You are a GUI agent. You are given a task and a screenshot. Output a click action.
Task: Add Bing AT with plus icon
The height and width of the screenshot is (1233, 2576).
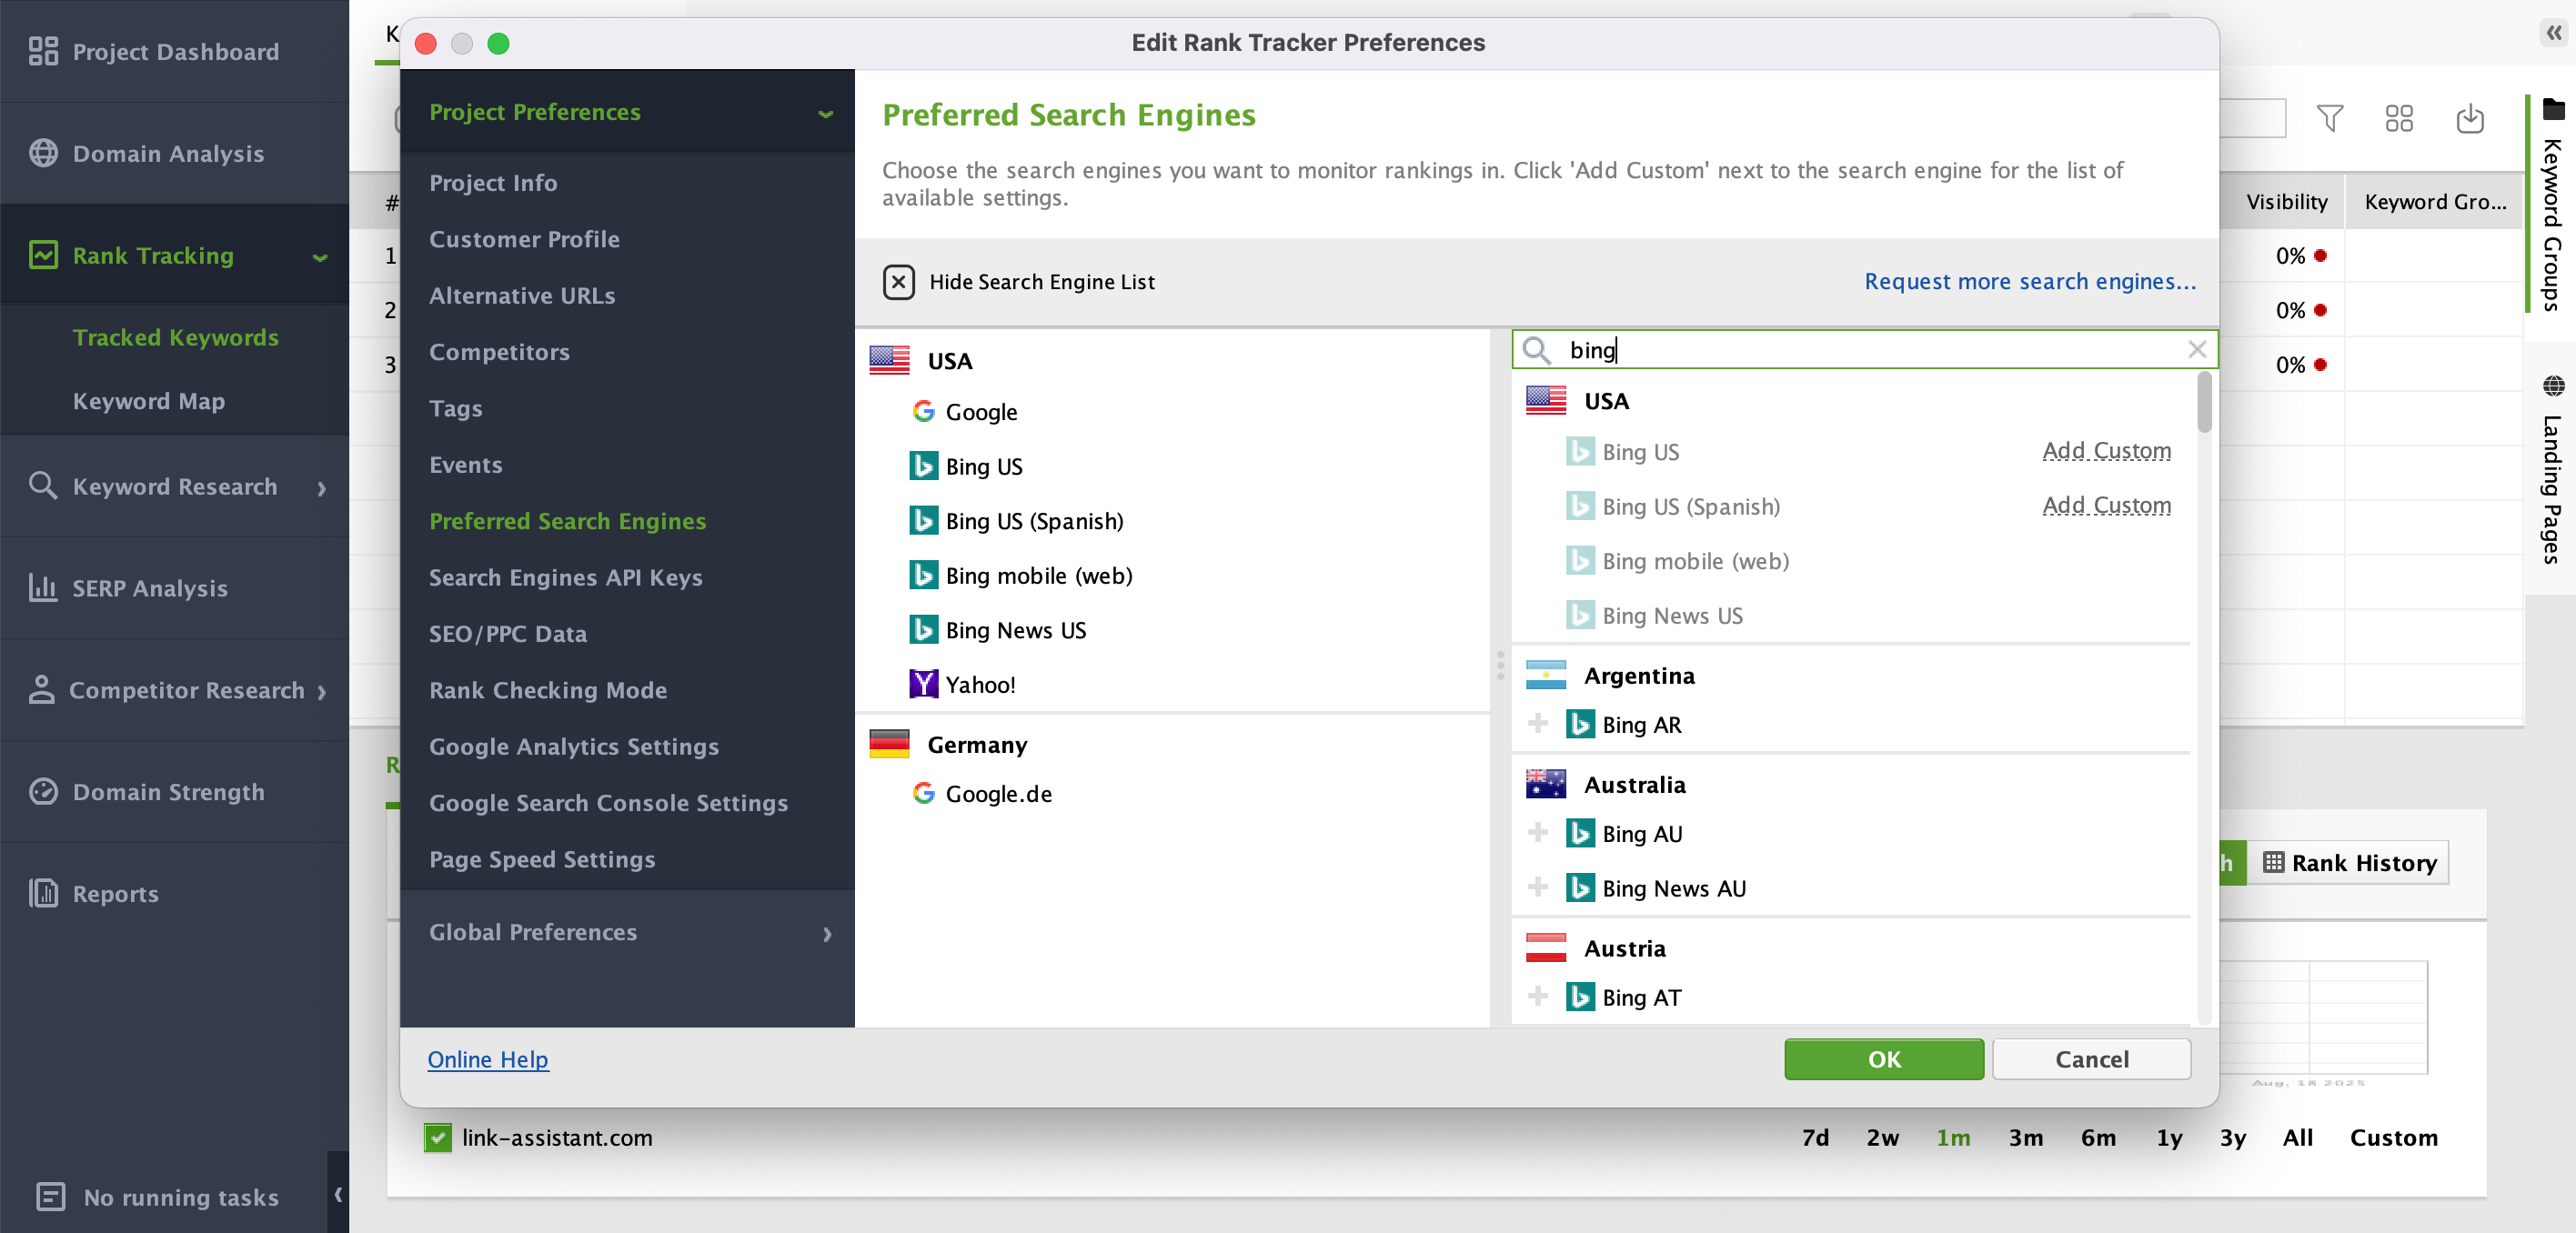1538,996
